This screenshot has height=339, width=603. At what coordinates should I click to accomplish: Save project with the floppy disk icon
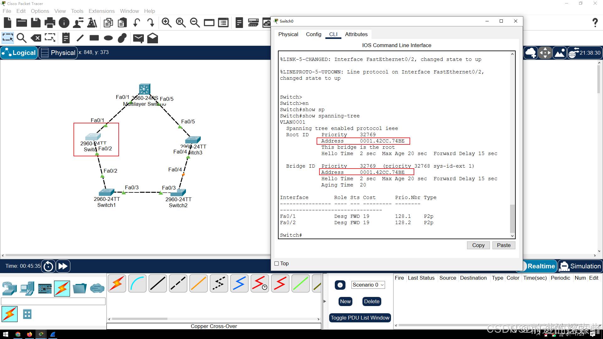35,23
